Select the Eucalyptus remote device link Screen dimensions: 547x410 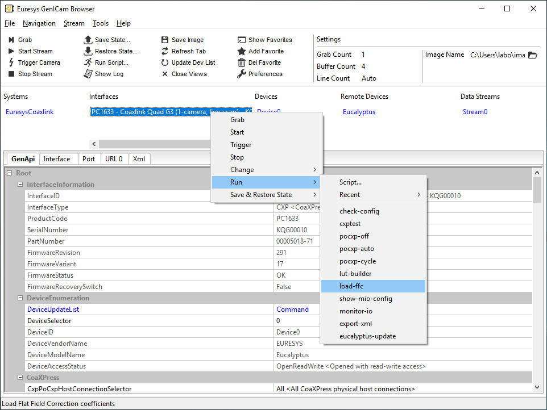pyautogui.click(x=358, y=111)
